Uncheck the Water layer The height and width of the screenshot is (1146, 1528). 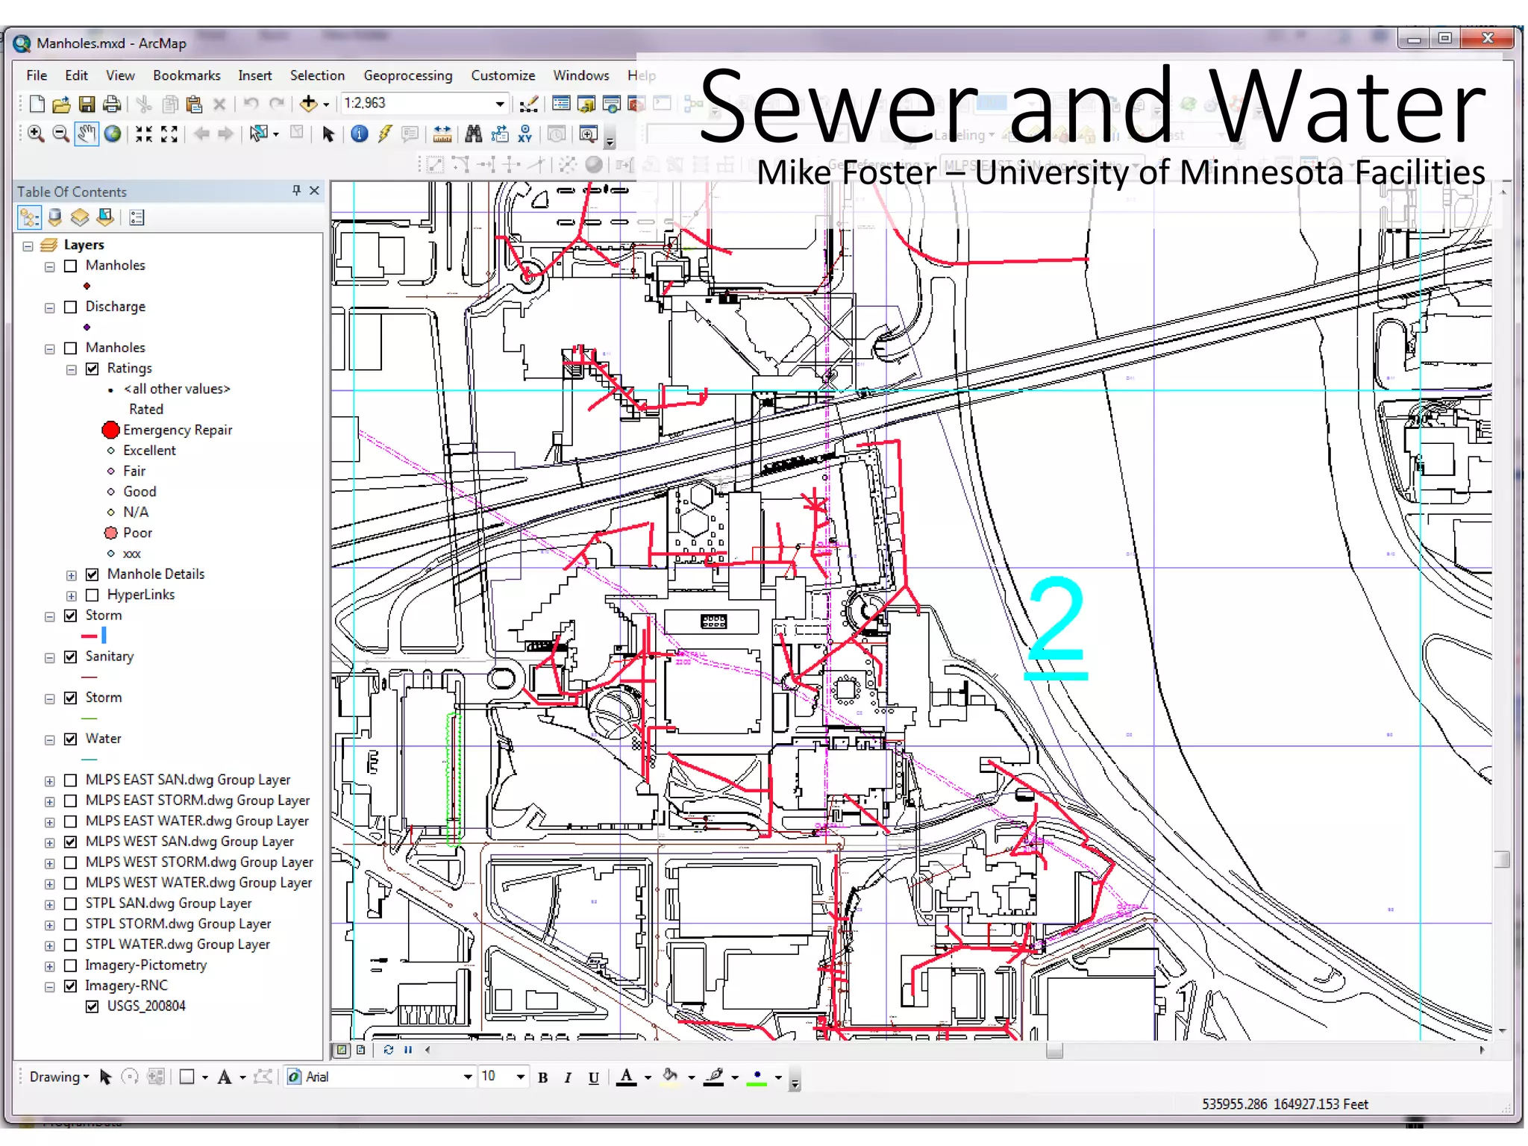pyautogui.click(x=71, y=739)
